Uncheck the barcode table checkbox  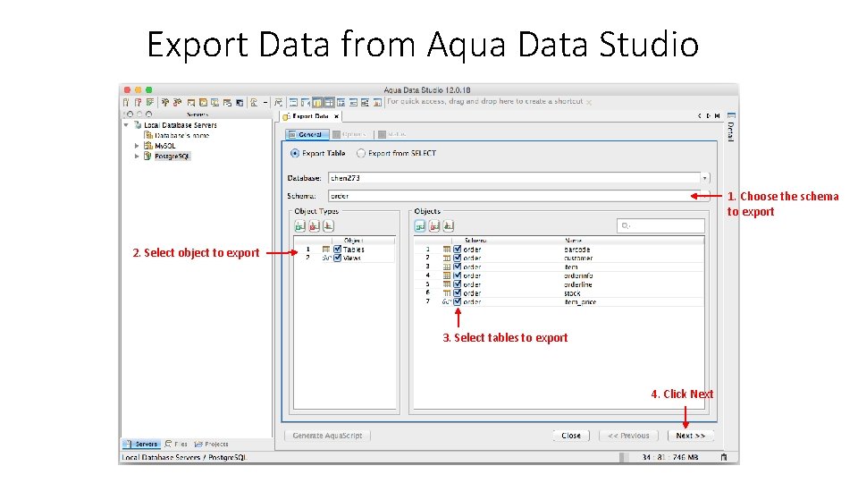pyautogui.click(x=458, y=250)
